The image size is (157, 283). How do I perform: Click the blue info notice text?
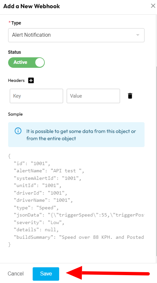81,135
